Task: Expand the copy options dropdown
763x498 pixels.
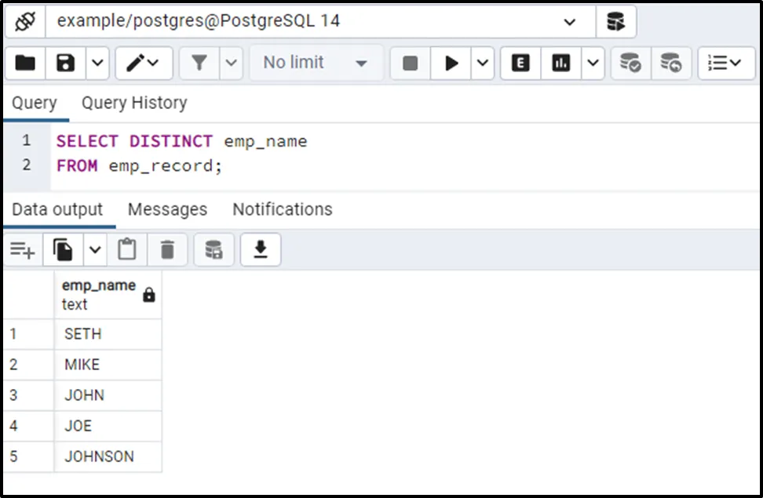Action: pyautogui.click(x=95, y=249)
